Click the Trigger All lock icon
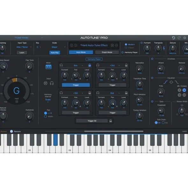 (111, 121)
